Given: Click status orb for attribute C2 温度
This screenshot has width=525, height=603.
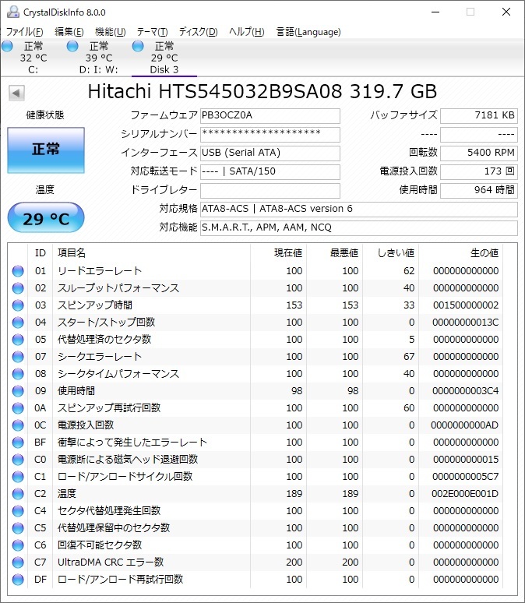Looking at the screenshot, I should 18,494.
